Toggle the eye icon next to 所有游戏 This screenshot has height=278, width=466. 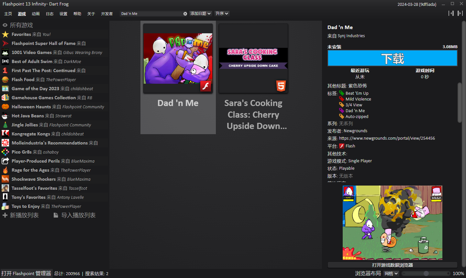pyautogui.click(x=5, y=25)
